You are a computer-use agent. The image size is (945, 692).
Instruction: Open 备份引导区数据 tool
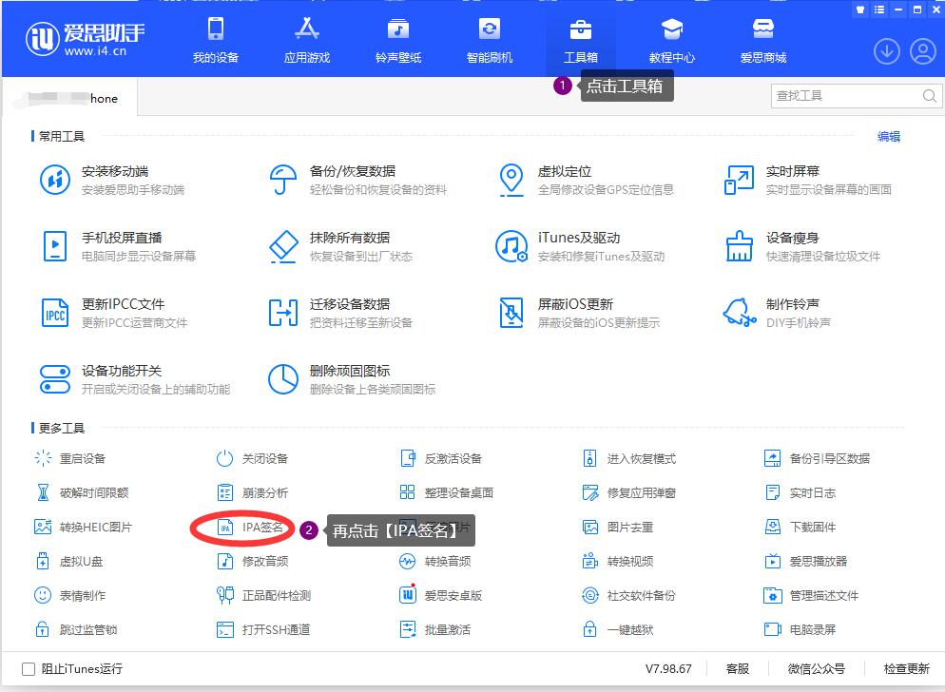[818, 459]
